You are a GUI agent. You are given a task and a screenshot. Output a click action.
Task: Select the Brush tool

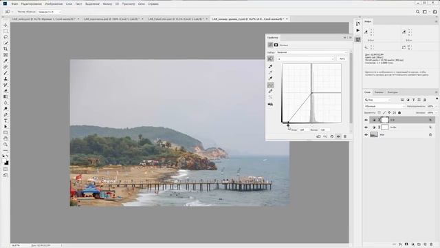click(x=5, y=73)
